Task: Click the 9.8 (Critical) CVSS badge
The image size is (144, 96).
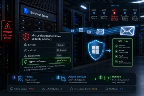Action: [61, 50]
